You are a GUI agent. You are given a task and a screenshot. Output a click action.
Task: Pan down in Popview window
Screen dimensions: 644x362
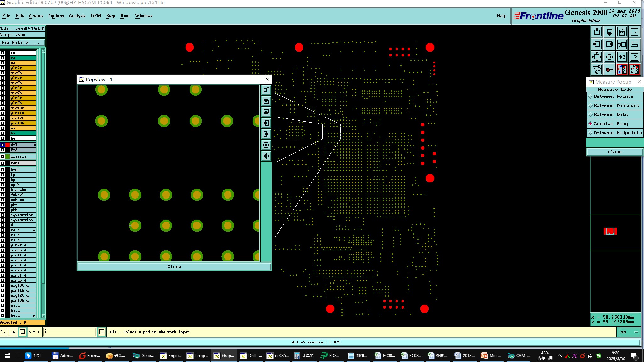pos(266,112)
